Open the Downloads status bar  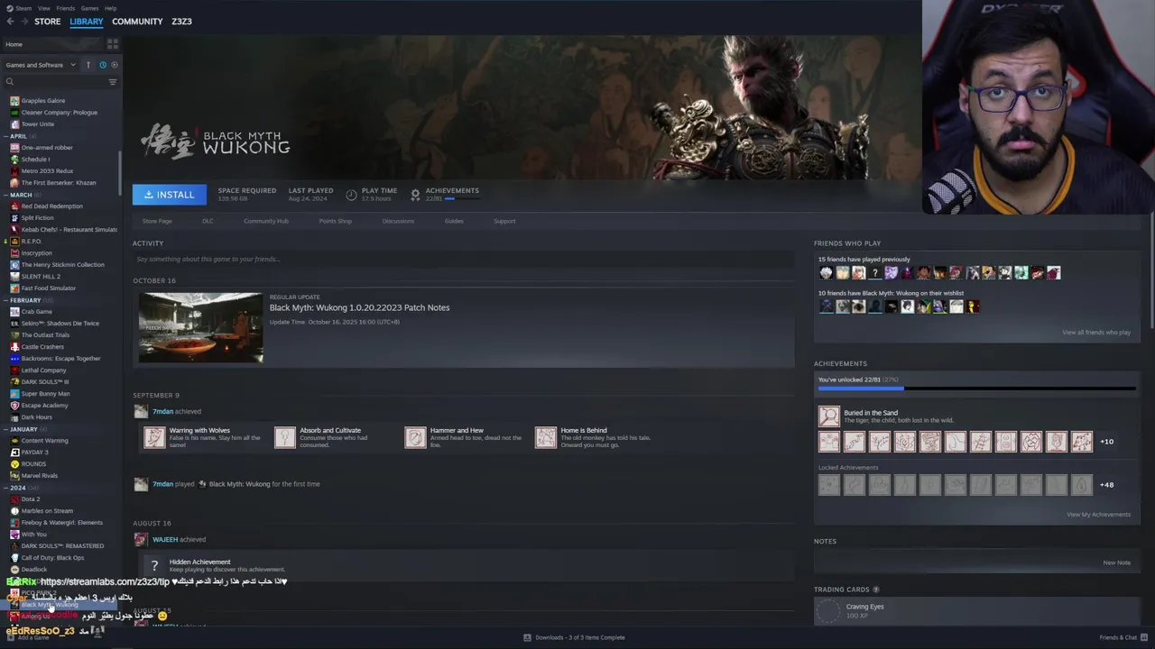point(574,637)
